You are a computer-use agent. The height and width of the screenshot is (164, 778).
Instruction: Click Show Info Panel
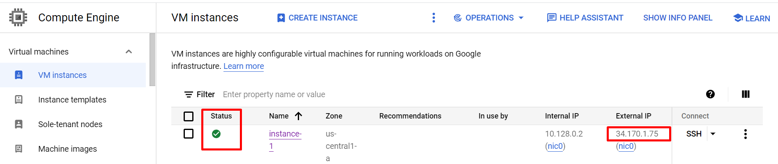(678, 18)
